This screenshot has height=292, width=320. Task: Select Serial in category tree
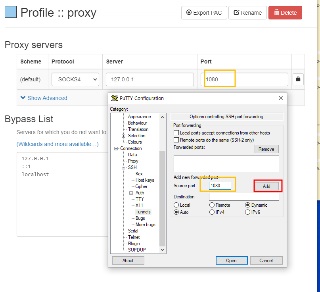[x=133, y=231]
